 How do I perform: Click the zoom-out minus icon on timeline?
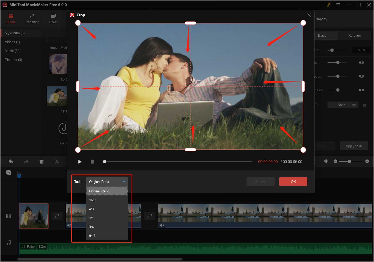click(x=335, y=161)
